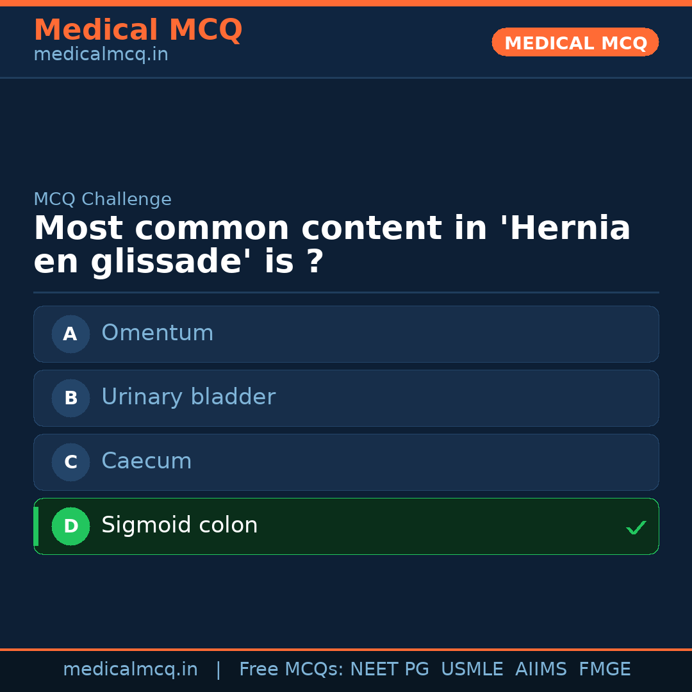Click the green D circle badge
Screen dimensions: 692x692
coord(70,526)
